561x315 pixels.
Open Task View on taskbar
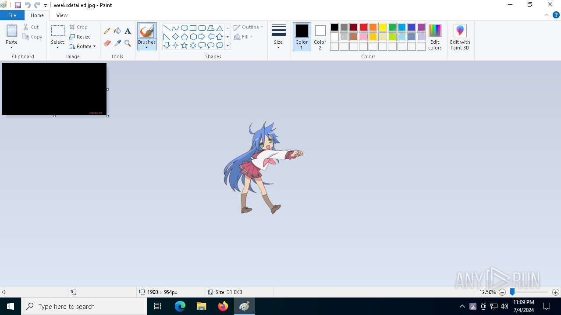[x=158, y=306]
